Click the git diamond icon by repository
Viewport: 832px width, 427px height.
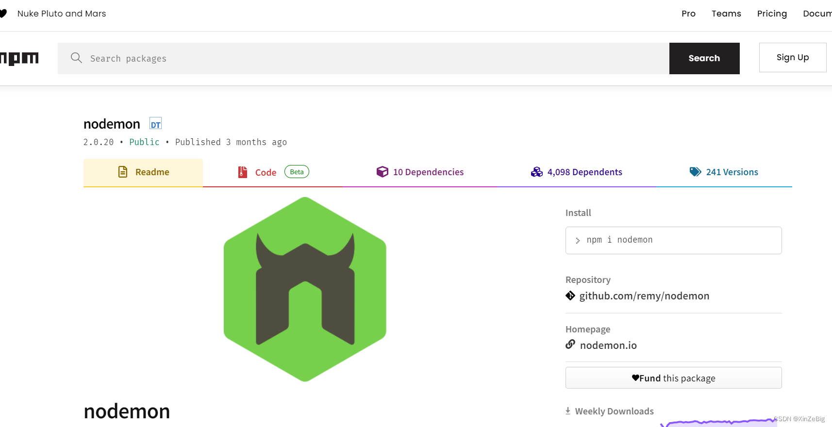click(570, 296)
